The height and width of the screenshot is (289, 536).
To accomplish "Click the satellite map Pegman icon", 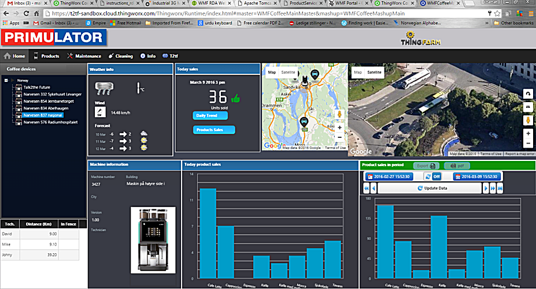I will click(528, 120).
